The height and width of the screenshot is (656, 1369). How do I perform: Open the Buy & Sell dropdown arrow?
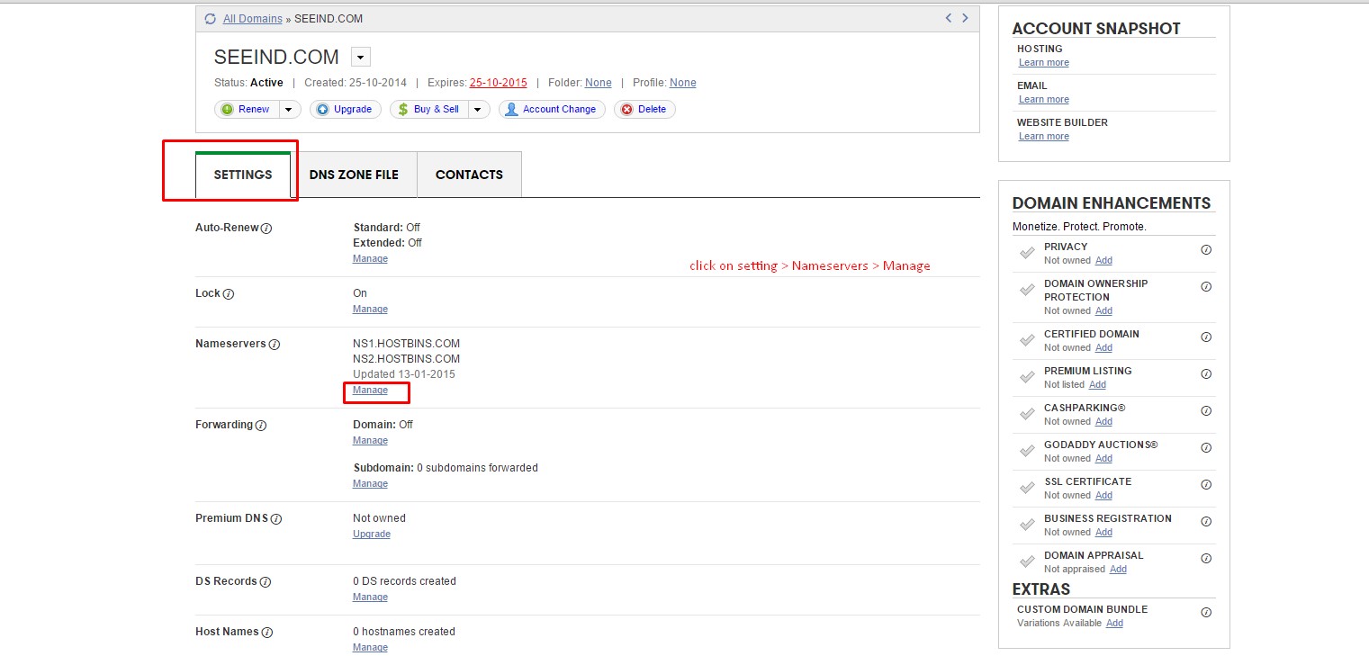pos(478,110)
